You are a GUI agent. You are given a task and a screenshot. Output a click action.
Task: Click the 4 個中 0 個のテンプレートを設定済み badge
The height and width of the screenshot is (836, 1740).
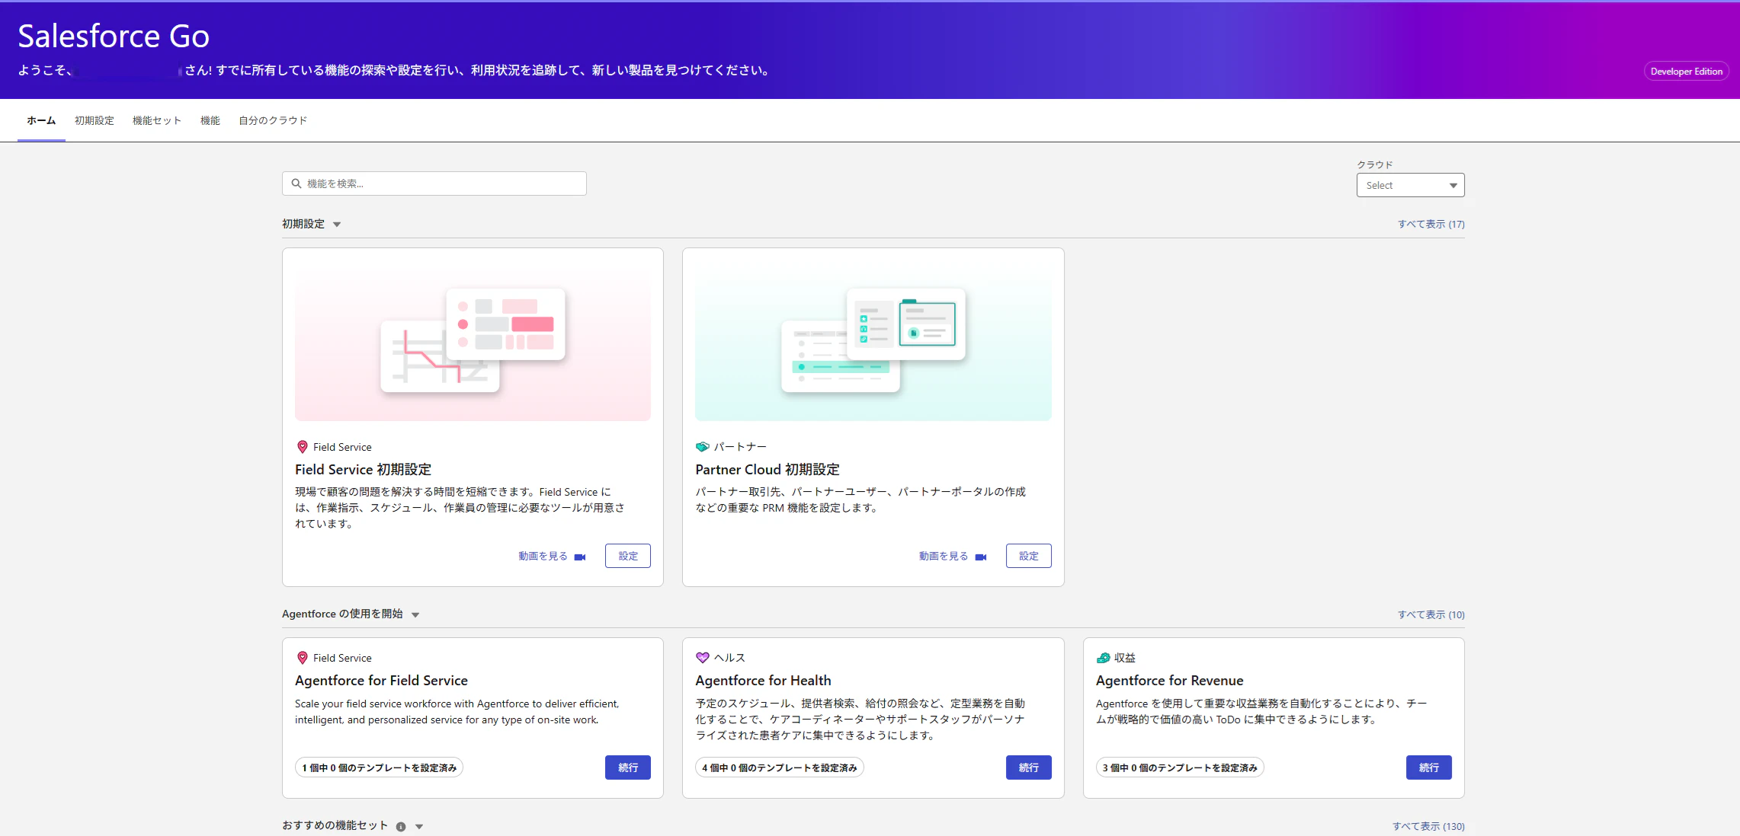coord(780,767)
